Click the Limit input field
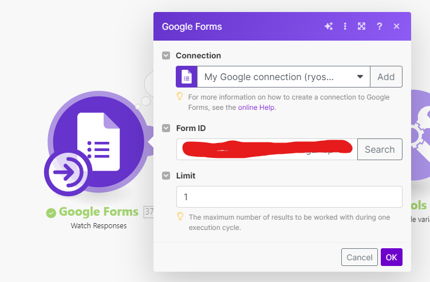 pyautogui.click(x=289, y=197)
